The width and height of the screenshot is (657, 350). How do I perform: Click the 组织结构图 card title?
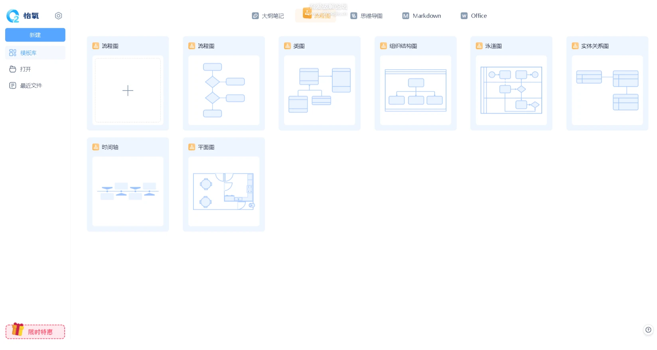point(403,46)
